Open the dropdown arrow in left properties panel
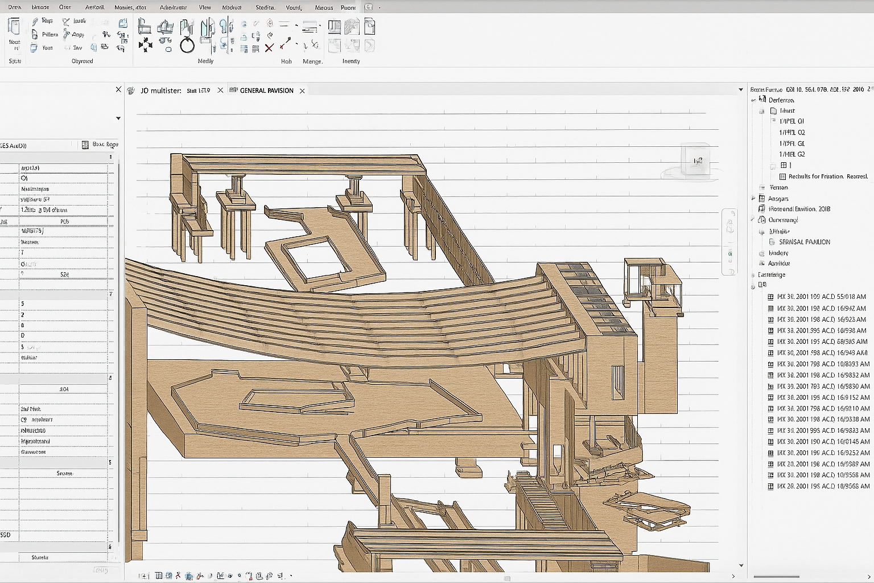 point(118,118)
